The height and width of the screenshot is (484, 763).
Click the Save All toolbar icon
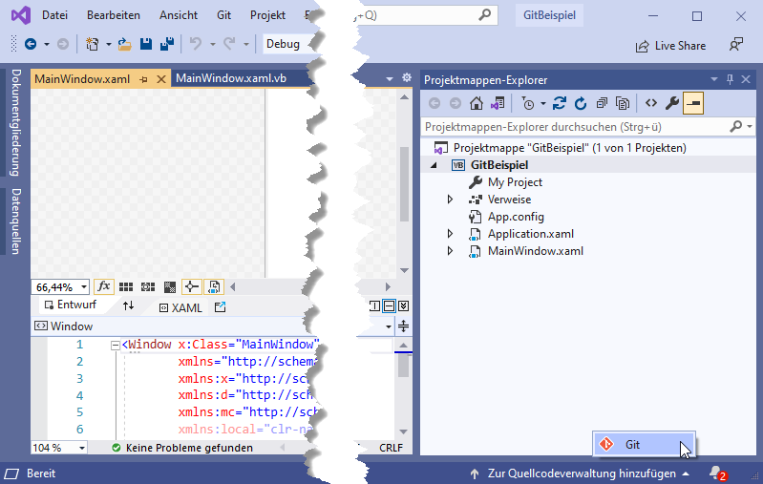click(x=166, y=44)
